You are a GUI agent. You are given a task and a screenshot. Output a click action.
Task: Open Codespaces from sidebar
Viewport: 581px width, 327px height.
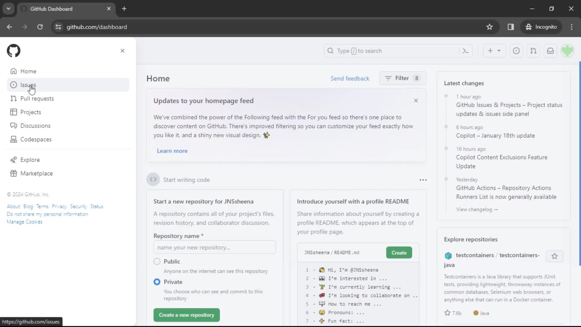(36, 139)
